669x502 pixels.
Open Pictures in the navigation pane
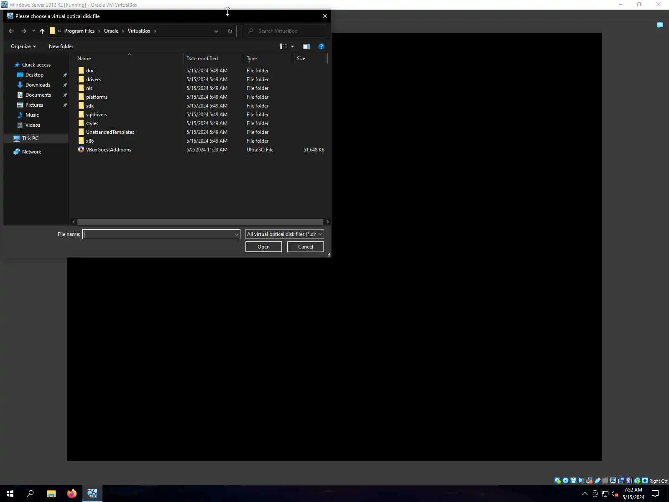(34, 105)
